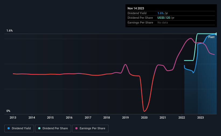Click the blue dot in the legend

pos(9,129)
